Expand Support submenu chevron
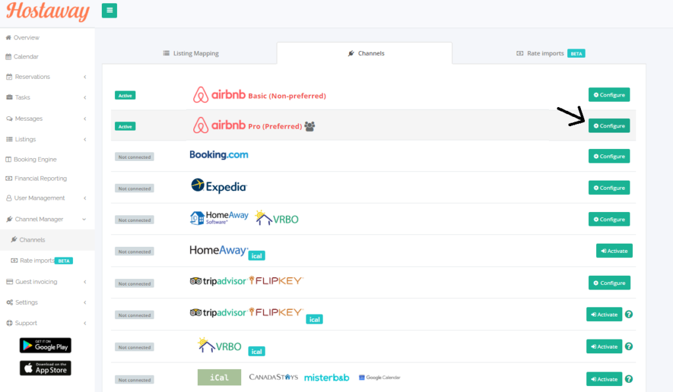 tap(85, 323)
